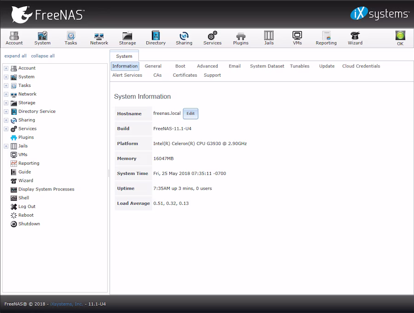Click the hostname value freenas.local
Screen dimensions: 414x313
[x=167, y=113]
